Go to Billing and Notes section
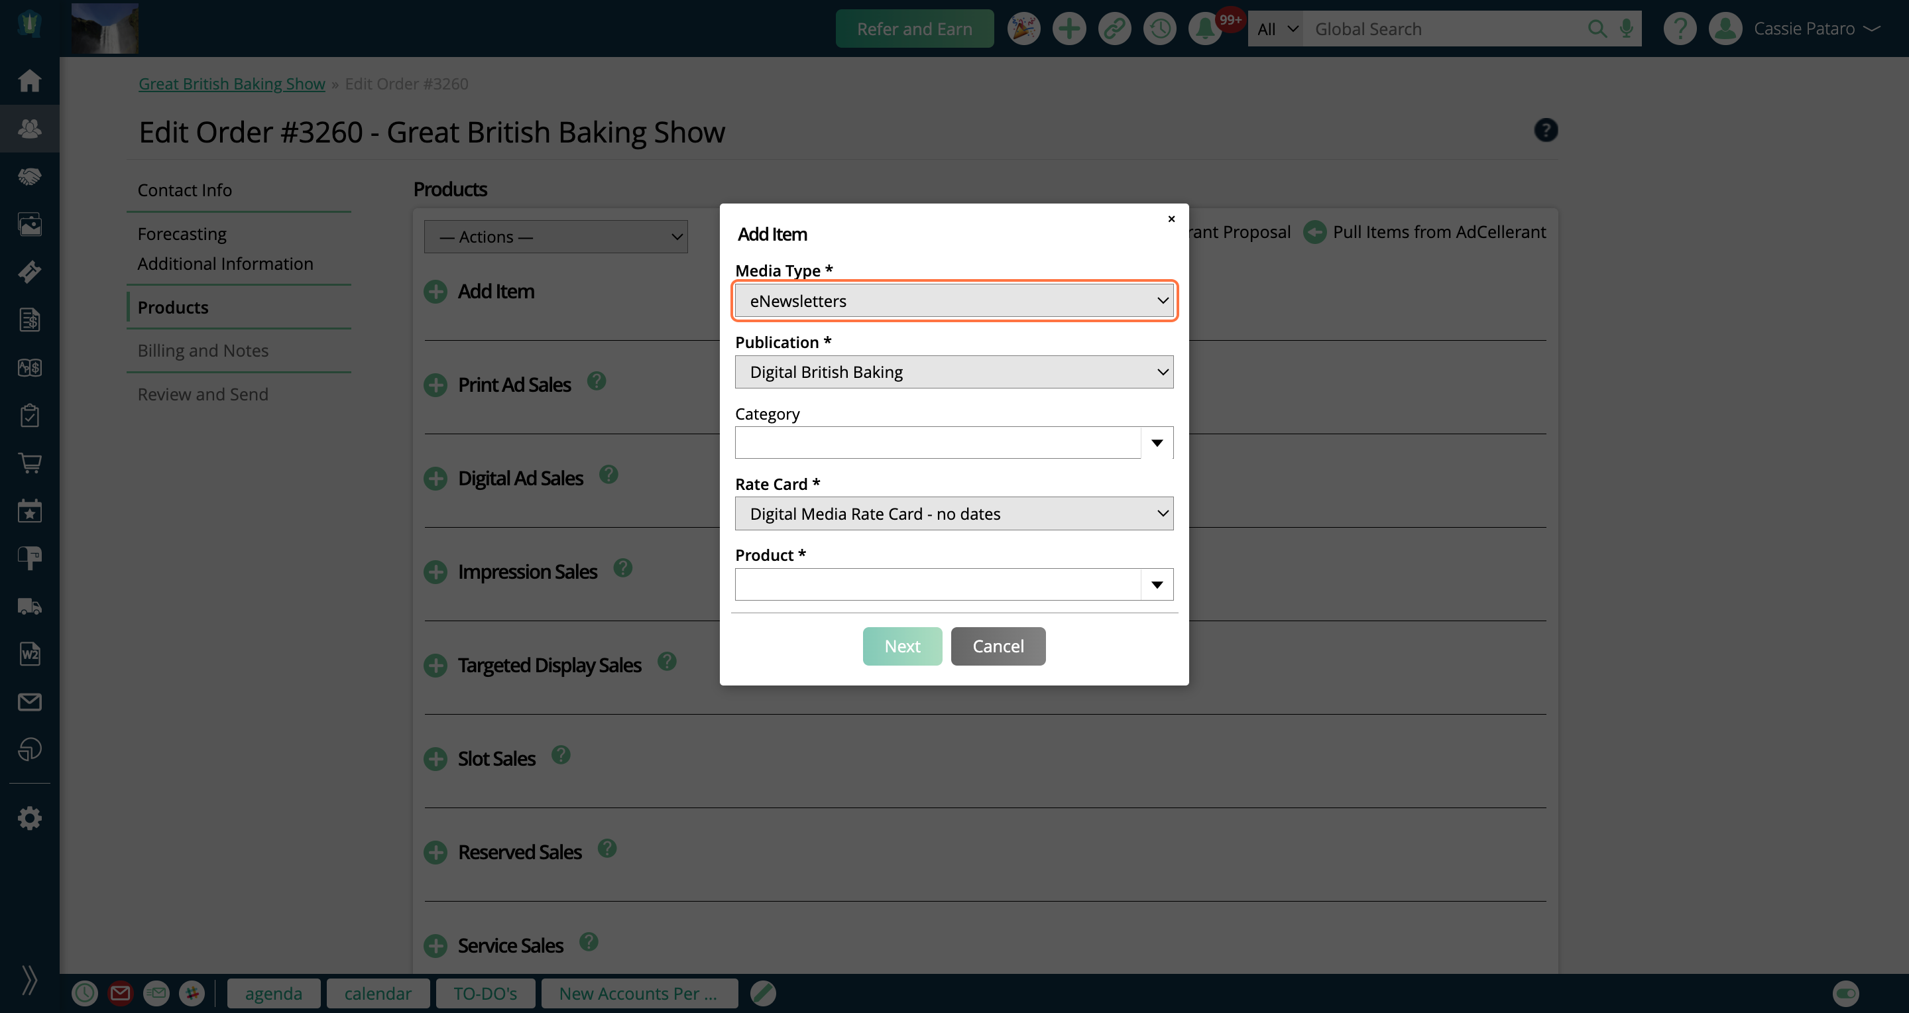Viewport: 1909px width, 1013px height. click(x=203, y=351)
